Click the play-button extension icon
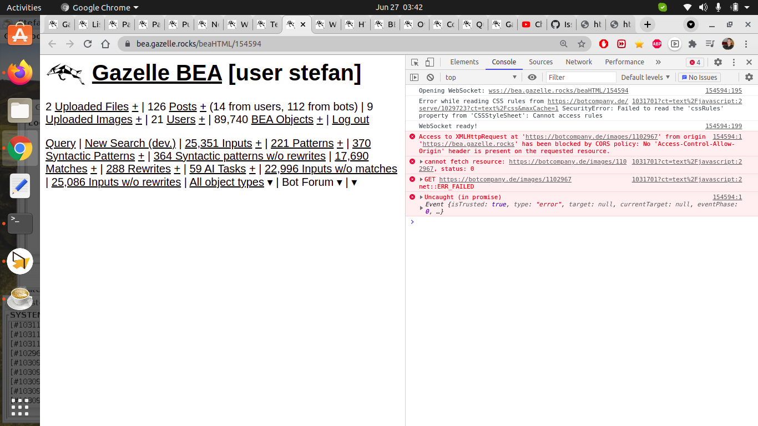758x426 pixels. [x=675, y=44]
